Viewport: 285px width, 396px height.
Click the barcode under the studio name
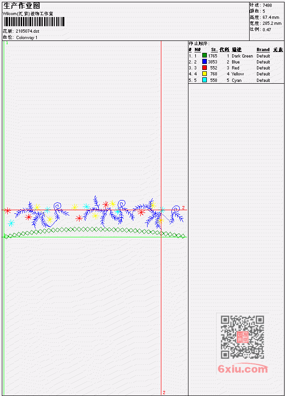pos(34,22)
